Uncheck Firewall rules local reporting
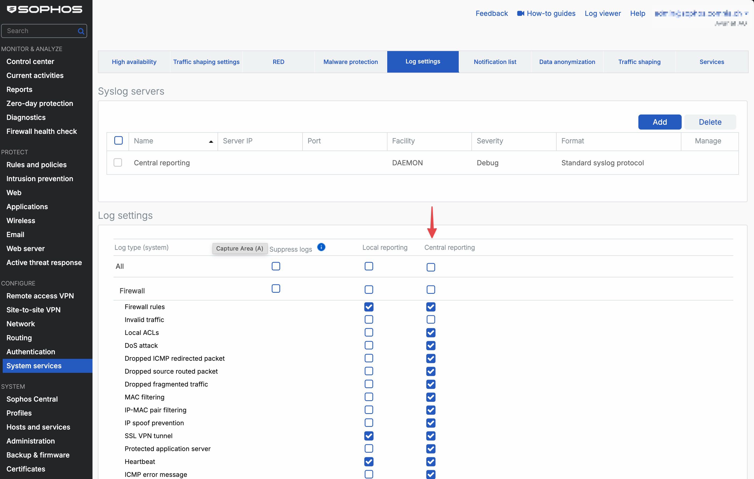Image resolution: width=754 pixels, height=479 pixels. point(369,307)
